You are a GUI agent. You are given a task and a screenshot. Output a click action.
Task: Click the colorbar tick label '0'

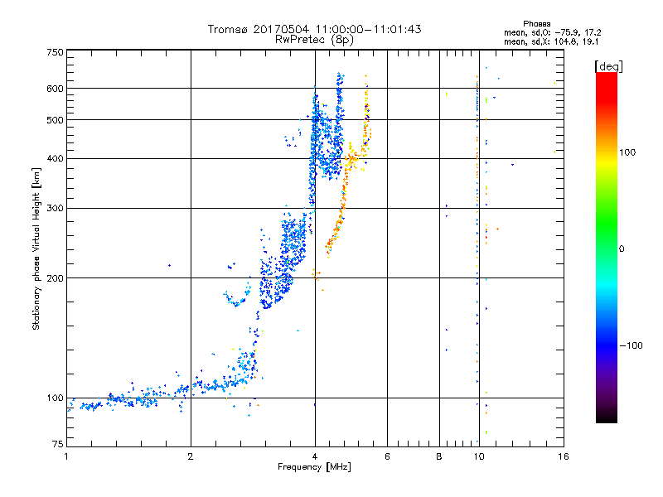click(622, 249)
